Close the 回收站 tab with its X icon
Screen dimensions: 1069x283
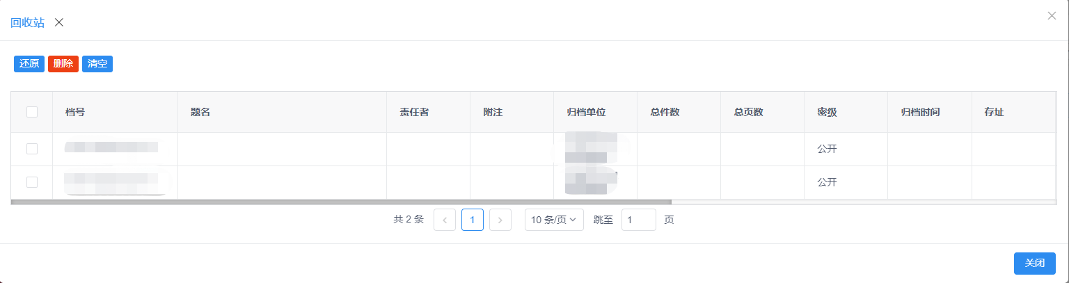(x=59, y=22)
